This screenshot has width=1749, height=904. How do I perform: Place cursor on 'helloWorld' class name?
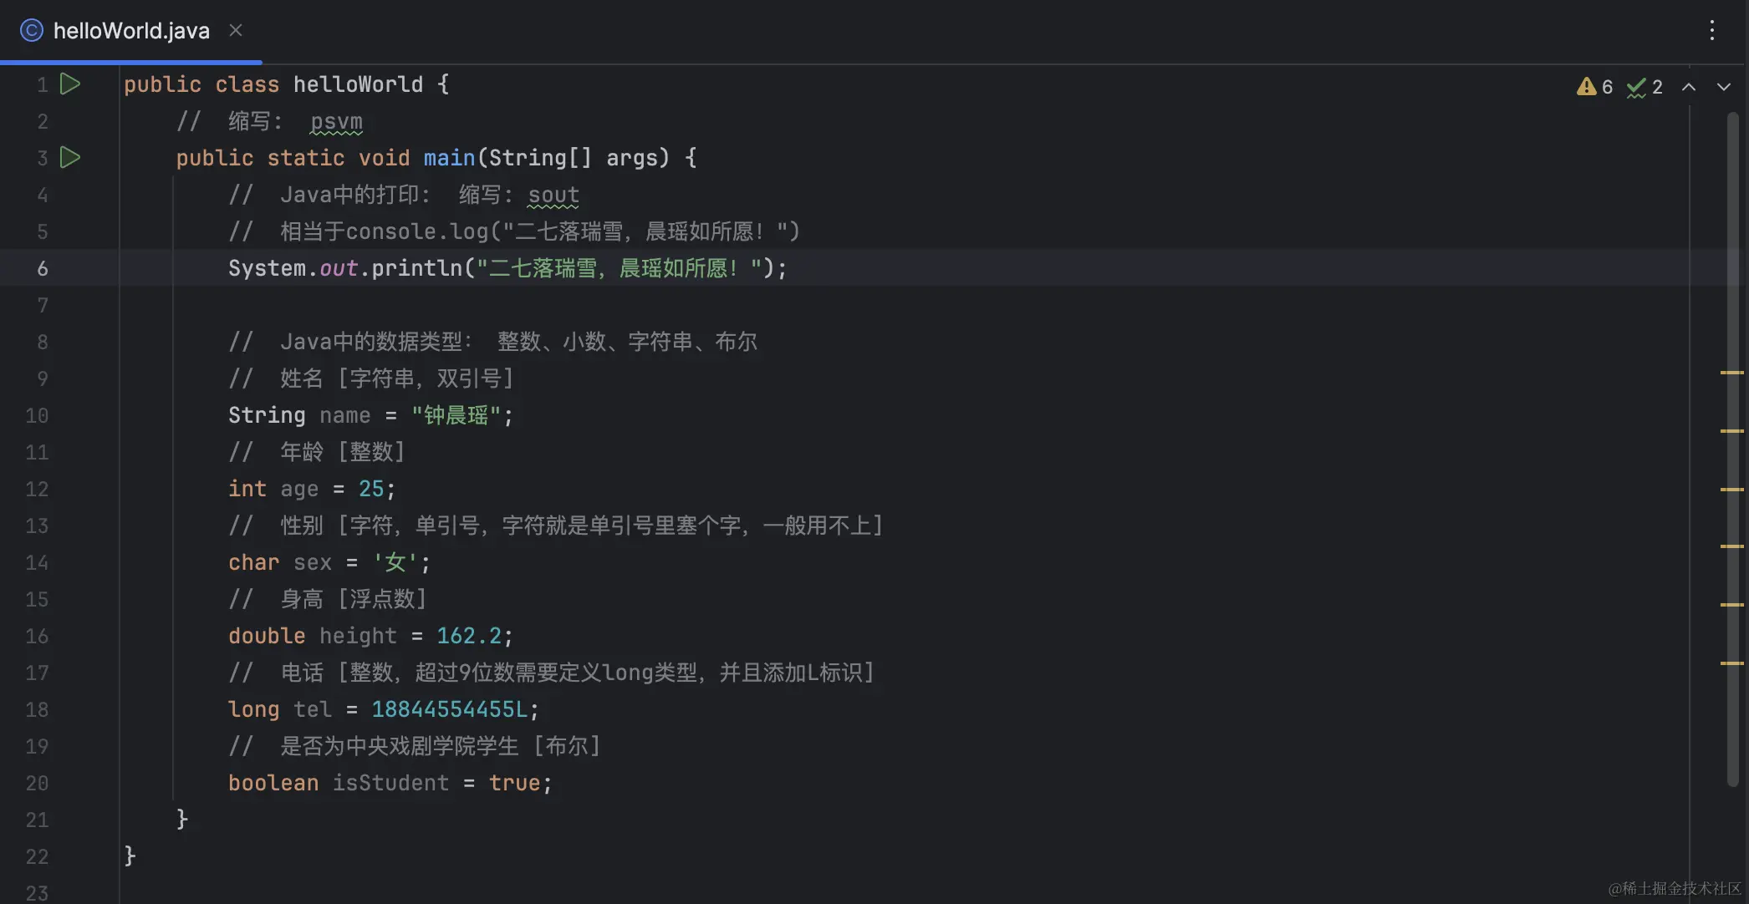pyautogui.click(x=358, y=84)
